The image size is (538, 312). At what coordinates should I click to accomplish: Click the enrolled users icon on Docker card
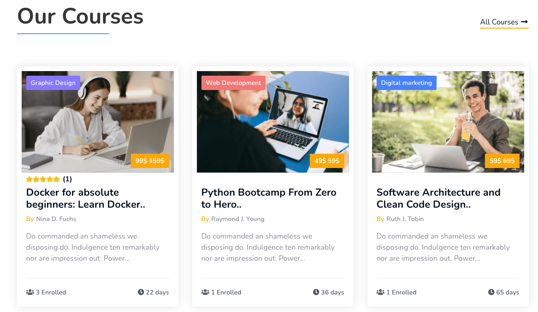pyautogui.click(x=30, y=292)
